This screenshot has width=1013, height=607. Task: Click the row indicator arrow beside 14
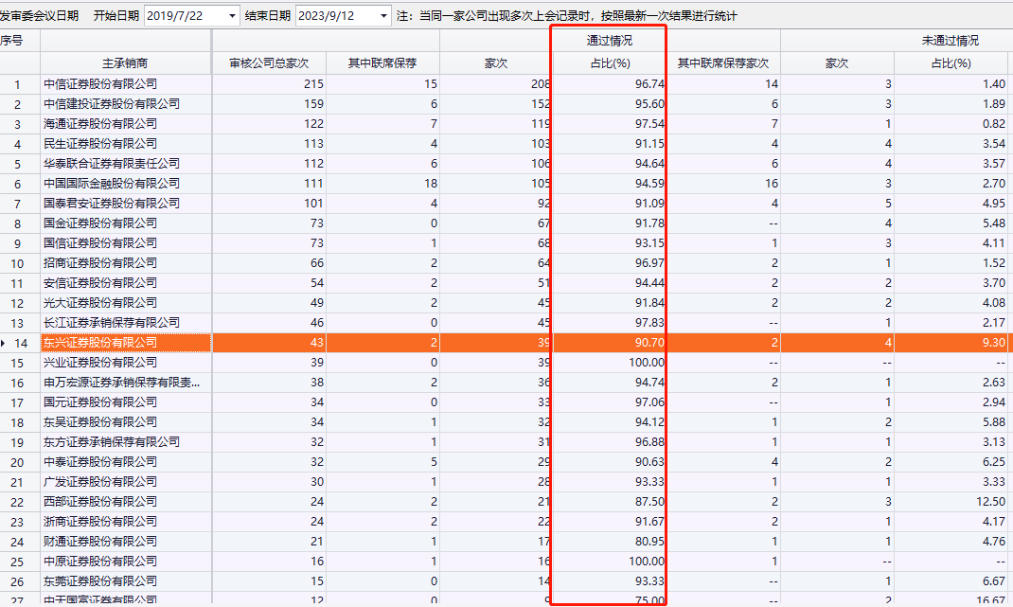3,343
